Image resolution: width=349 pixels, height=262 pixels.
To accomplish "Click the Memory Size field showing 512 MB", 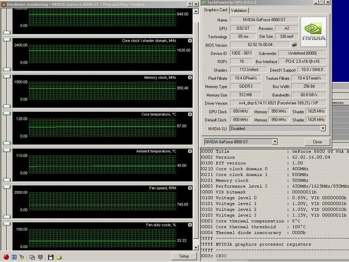I will pyautogui.click(x=246, y=95).
